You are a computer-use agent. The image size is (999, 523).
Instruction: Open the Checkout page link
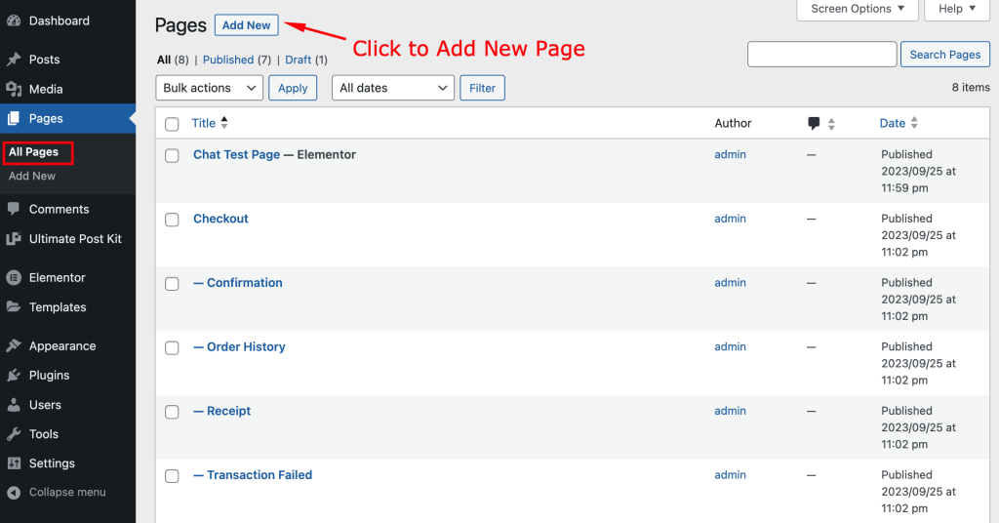220,219
